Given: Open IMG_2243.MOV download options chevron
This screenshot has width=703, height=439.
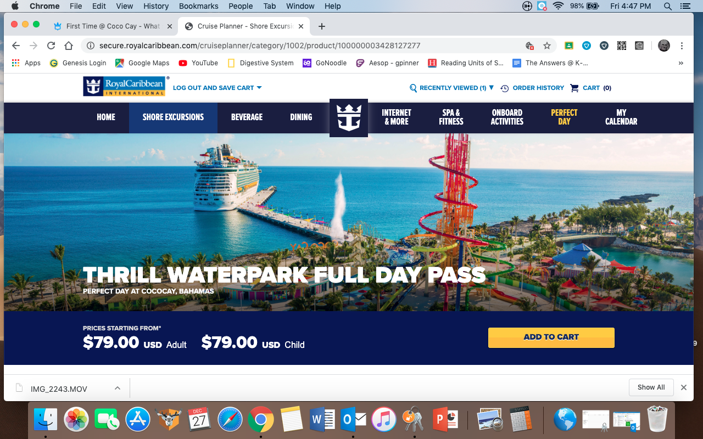Looking at the screenshot, I should coord(117,388).
